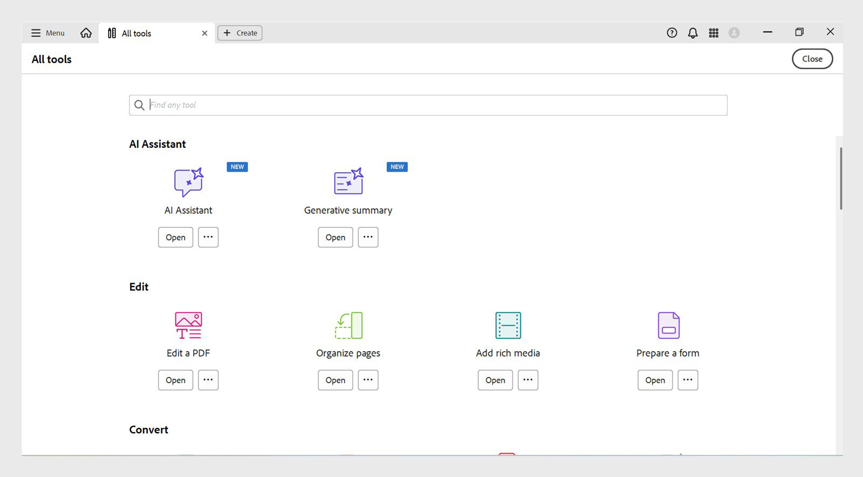863x477 pixels.
Task: Click the Edit a PDF label
Action: tap(188, 353)
